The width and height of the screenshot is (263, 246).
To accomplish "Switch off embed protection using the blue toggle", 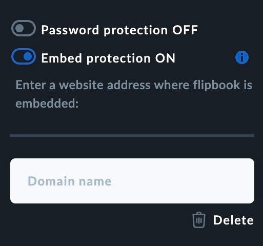I will tap(24, 56).
